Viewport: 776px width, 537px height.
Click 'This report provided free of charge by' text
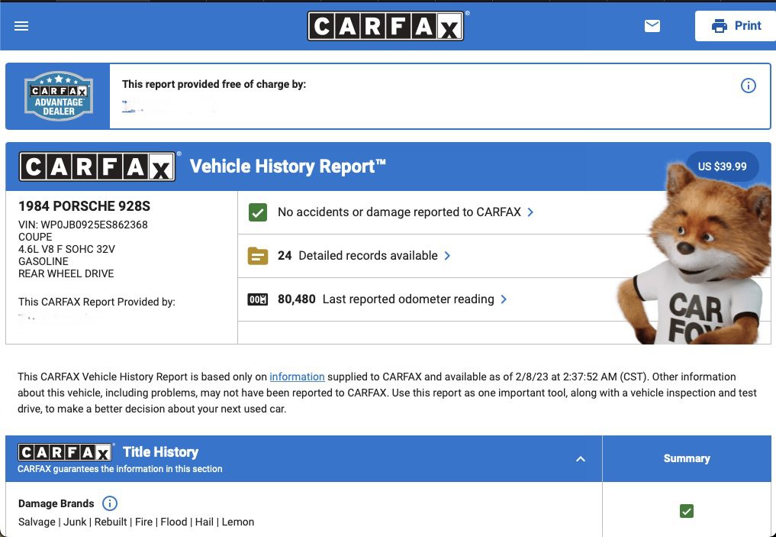(x=214, y=84)
